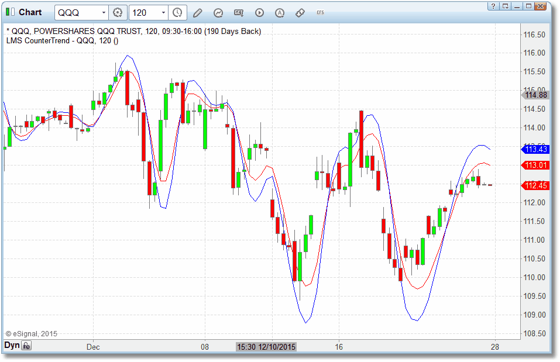The image size is (560, 362).
Task: Click the 112.00 price scale label
Action: [x=534, y=203]
